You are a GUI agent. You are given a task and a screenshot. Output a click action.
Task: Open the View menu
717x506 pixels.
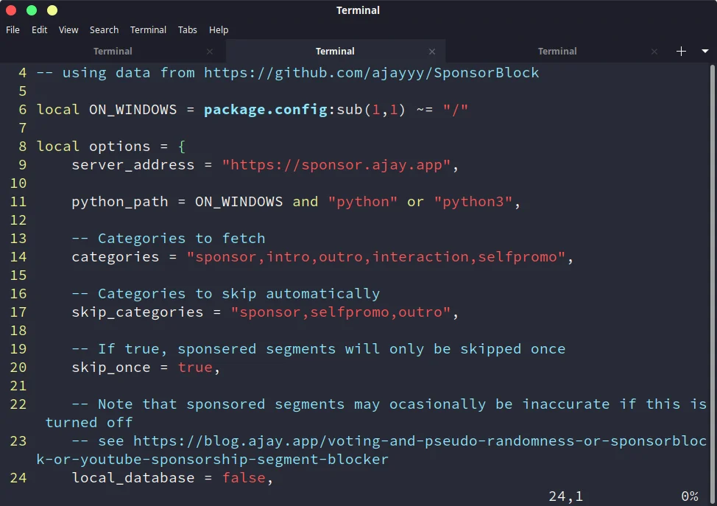pos(68,29)
